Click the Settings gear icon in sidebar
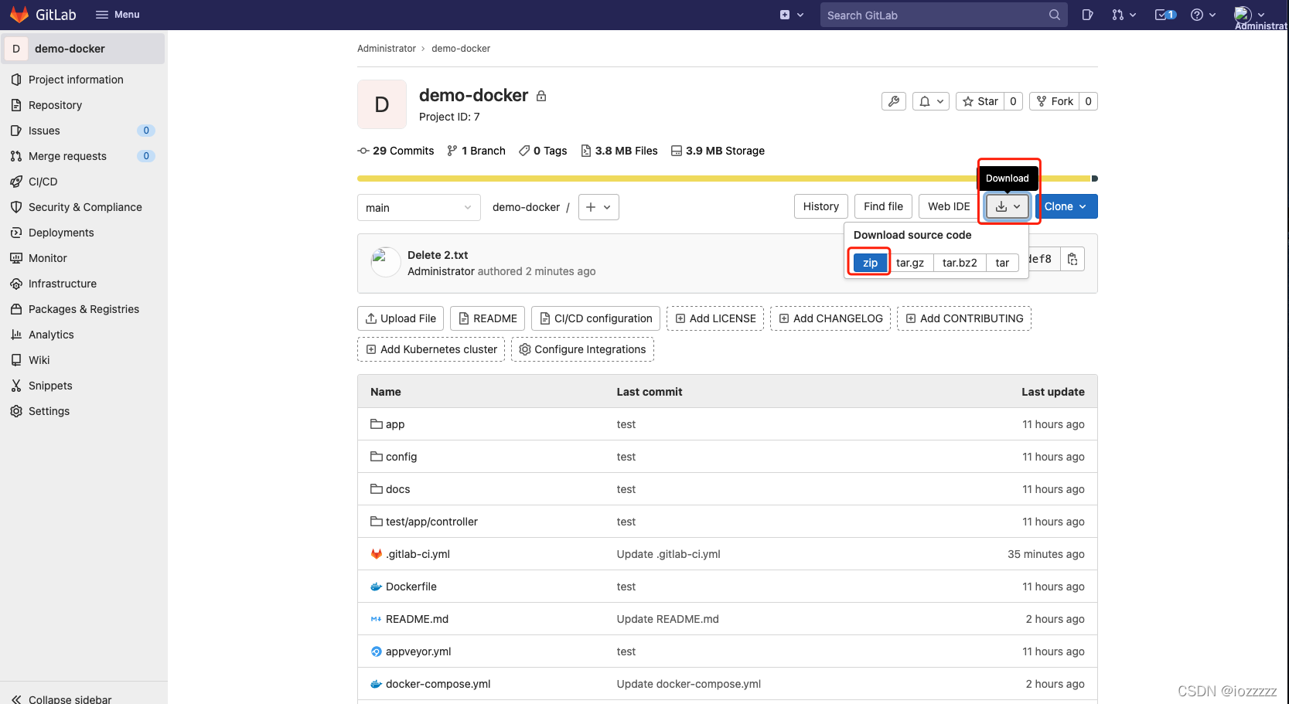 pos(16,411)
